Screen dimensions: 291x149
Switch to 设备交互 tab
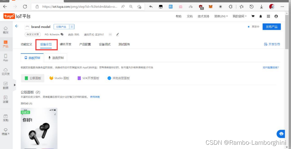46,44
